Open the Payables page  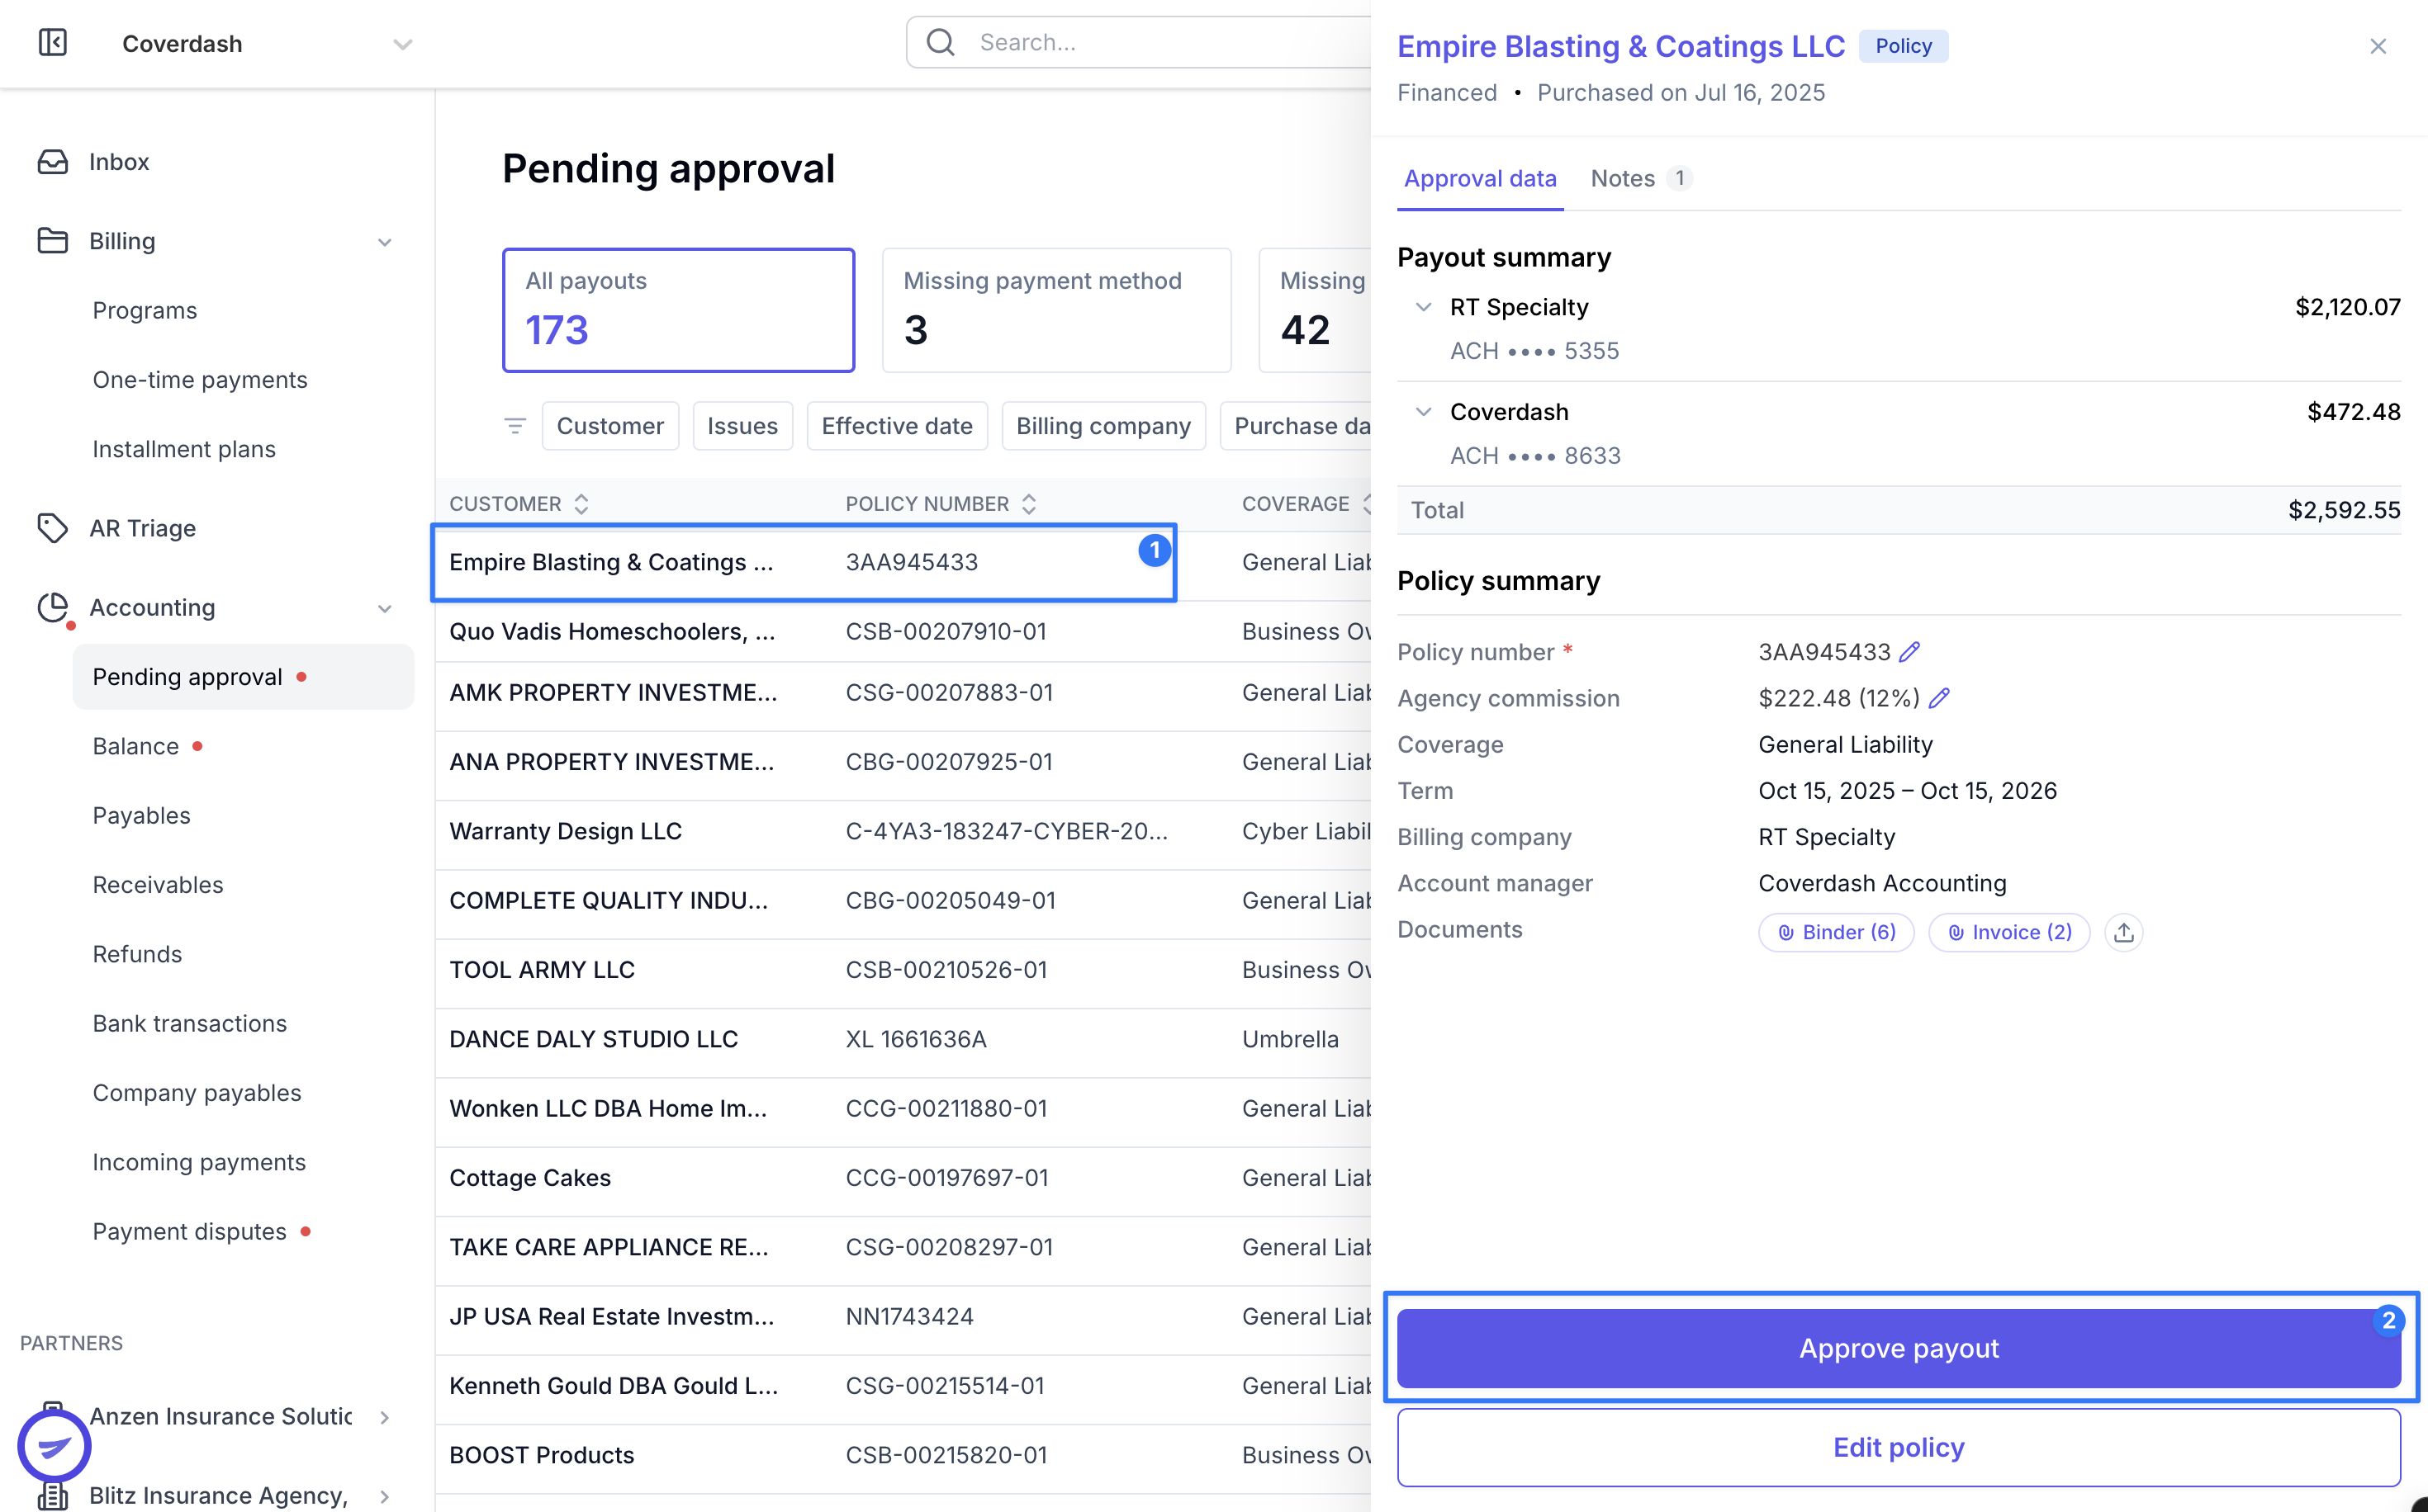142,815
